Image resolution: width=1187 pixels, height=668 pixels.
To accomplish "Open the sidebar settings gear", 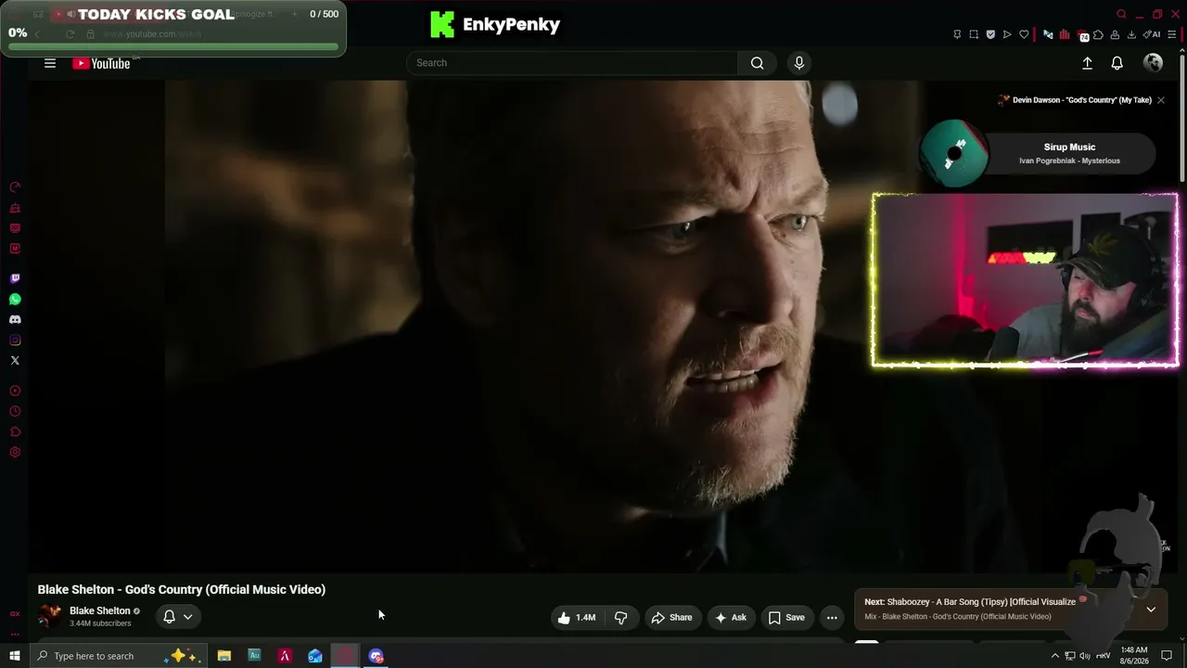I will click(15, 453).
